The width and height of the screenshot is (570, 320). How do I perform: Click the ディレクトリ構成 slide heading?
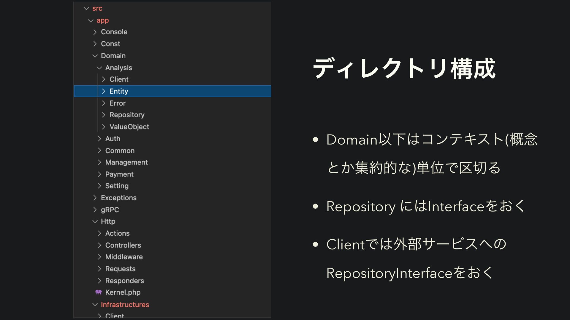(x=404, y=69)
